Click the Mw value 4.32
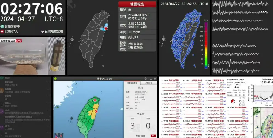Image resolution: width=273 pixels, height=138 pixels. pos(237,87)
